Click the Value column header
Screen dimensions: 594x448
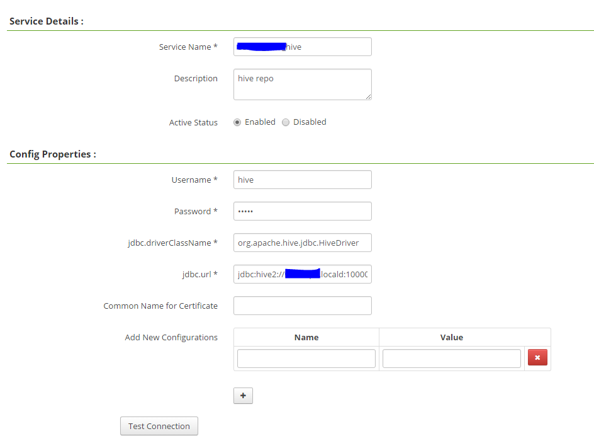(451, 337)
